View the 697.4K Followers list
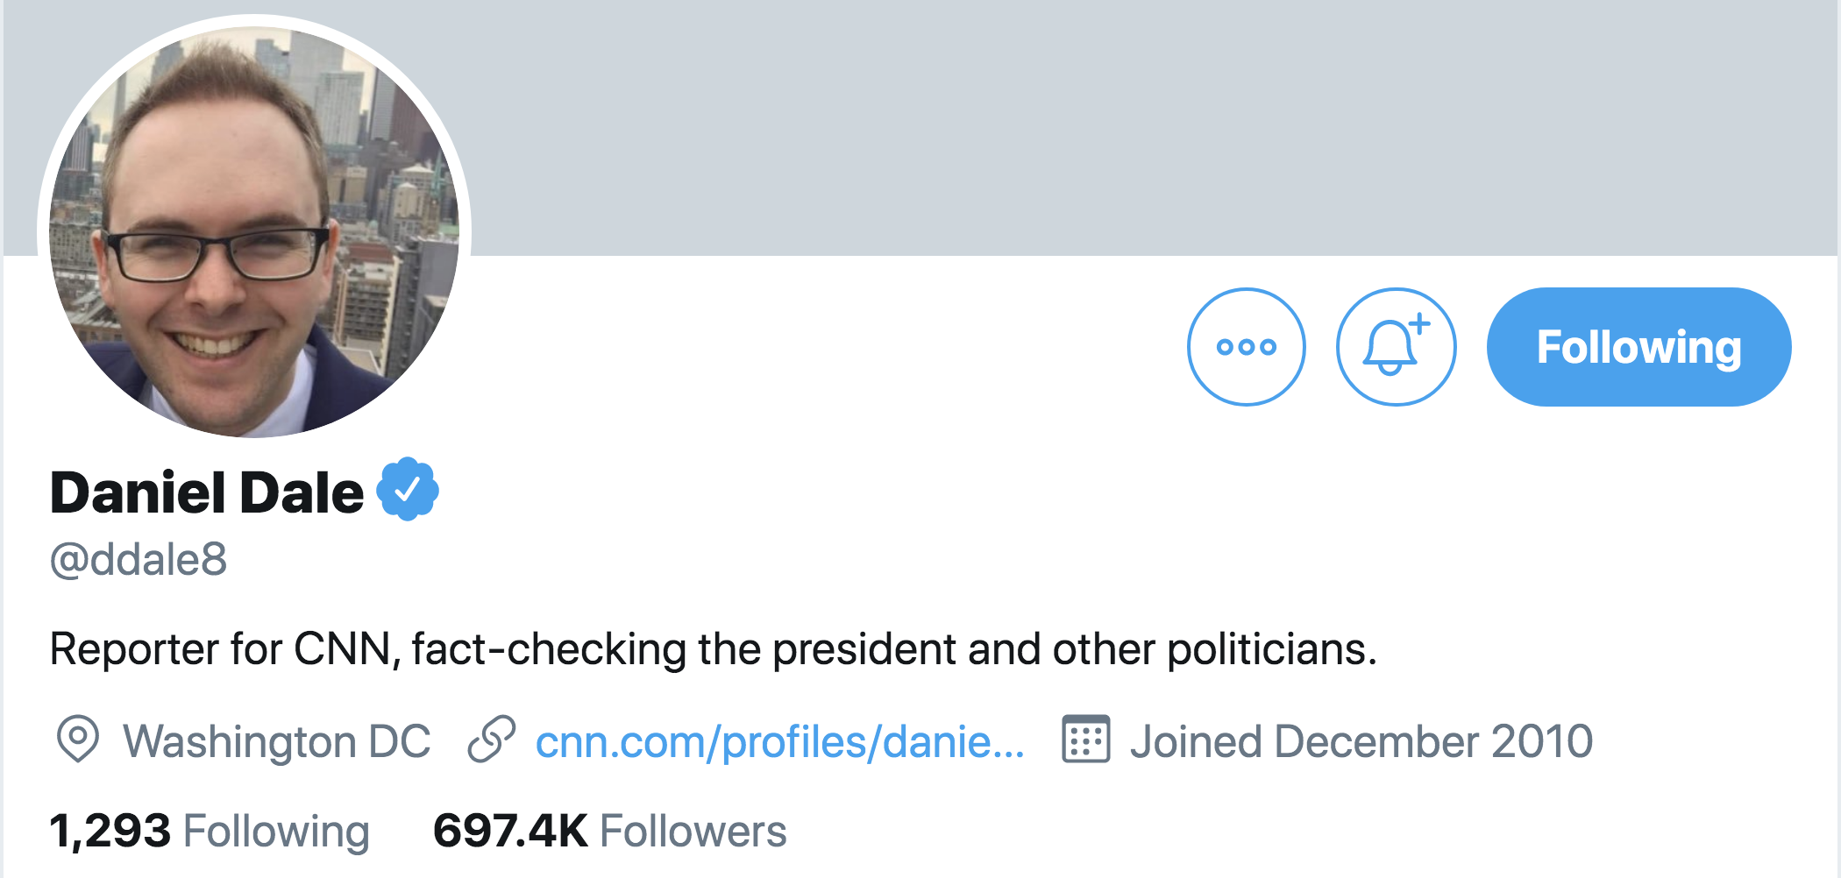This screenshot has height=878, width=1841. coord(609,829)
